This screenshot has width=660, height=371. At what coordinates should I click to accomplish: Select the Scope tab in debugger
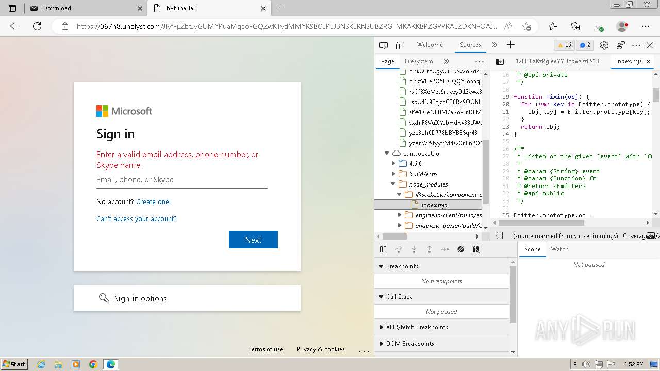(533, 249)
